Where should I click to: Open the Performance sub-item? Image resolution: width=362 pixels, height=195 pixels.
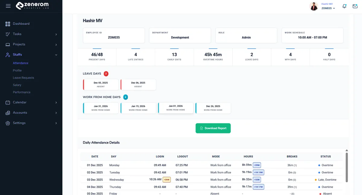[x=22, y=92]
